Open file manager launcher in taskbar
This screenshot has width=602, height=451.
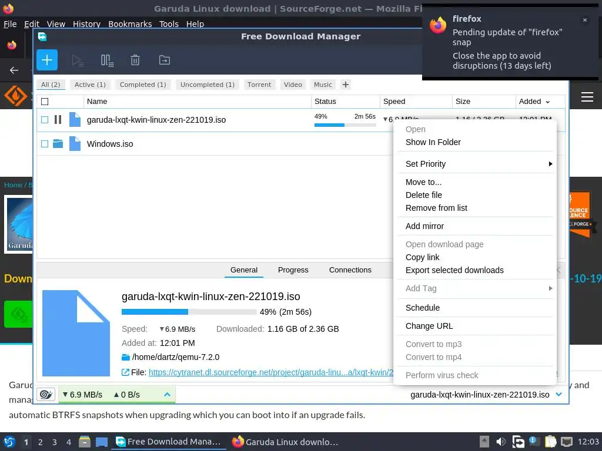[85, 442]
